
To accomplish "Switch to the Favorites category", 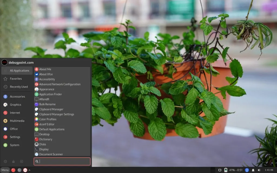I will pos(17,79).
